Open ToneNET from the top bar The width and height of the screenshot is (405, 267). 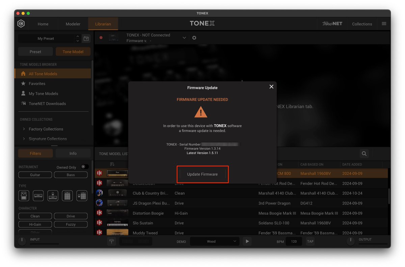point(332,24)
